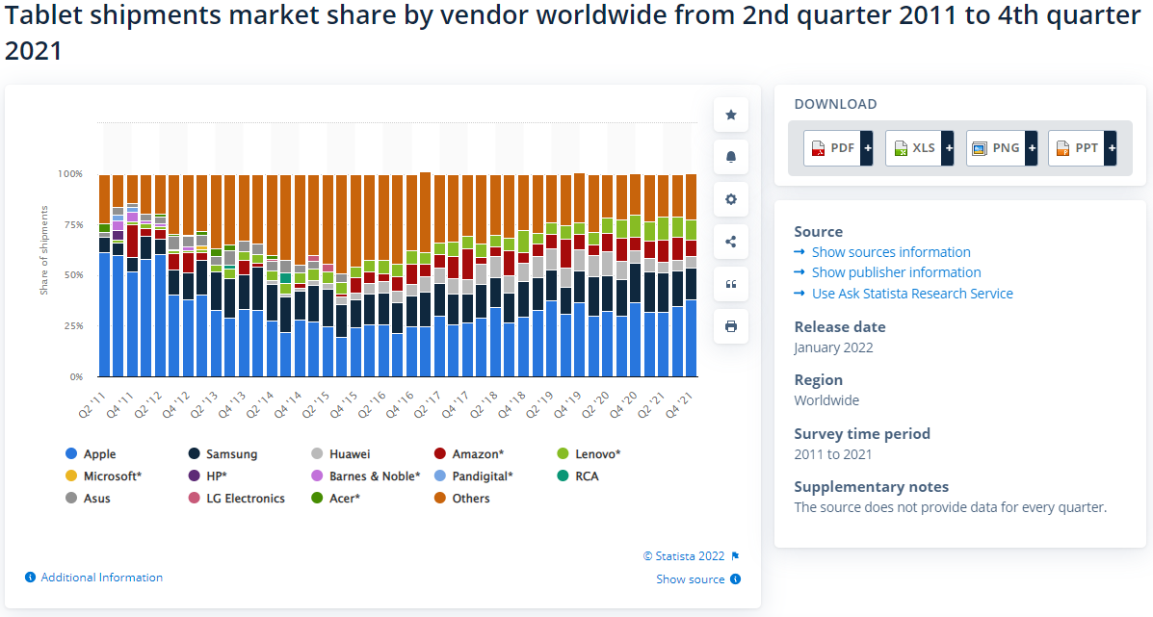The height and width of the screenshot is (617, 1153).
Task: Click the quotation citation icon
Action: point(731,284)
